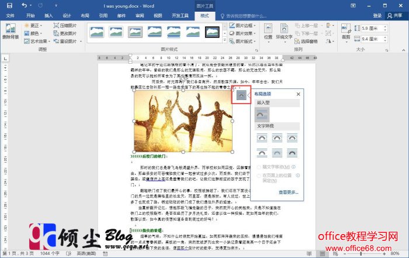Expand the arrow beside 重设图片
Viewport: 409px width, 258px height.
click(81, 42)
